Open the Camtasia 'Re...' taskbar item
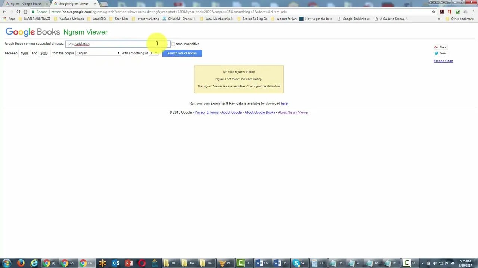 [x=410, y=263]
